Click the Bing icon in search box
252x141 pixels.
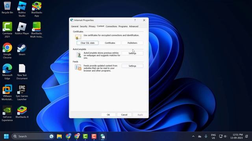52,136
